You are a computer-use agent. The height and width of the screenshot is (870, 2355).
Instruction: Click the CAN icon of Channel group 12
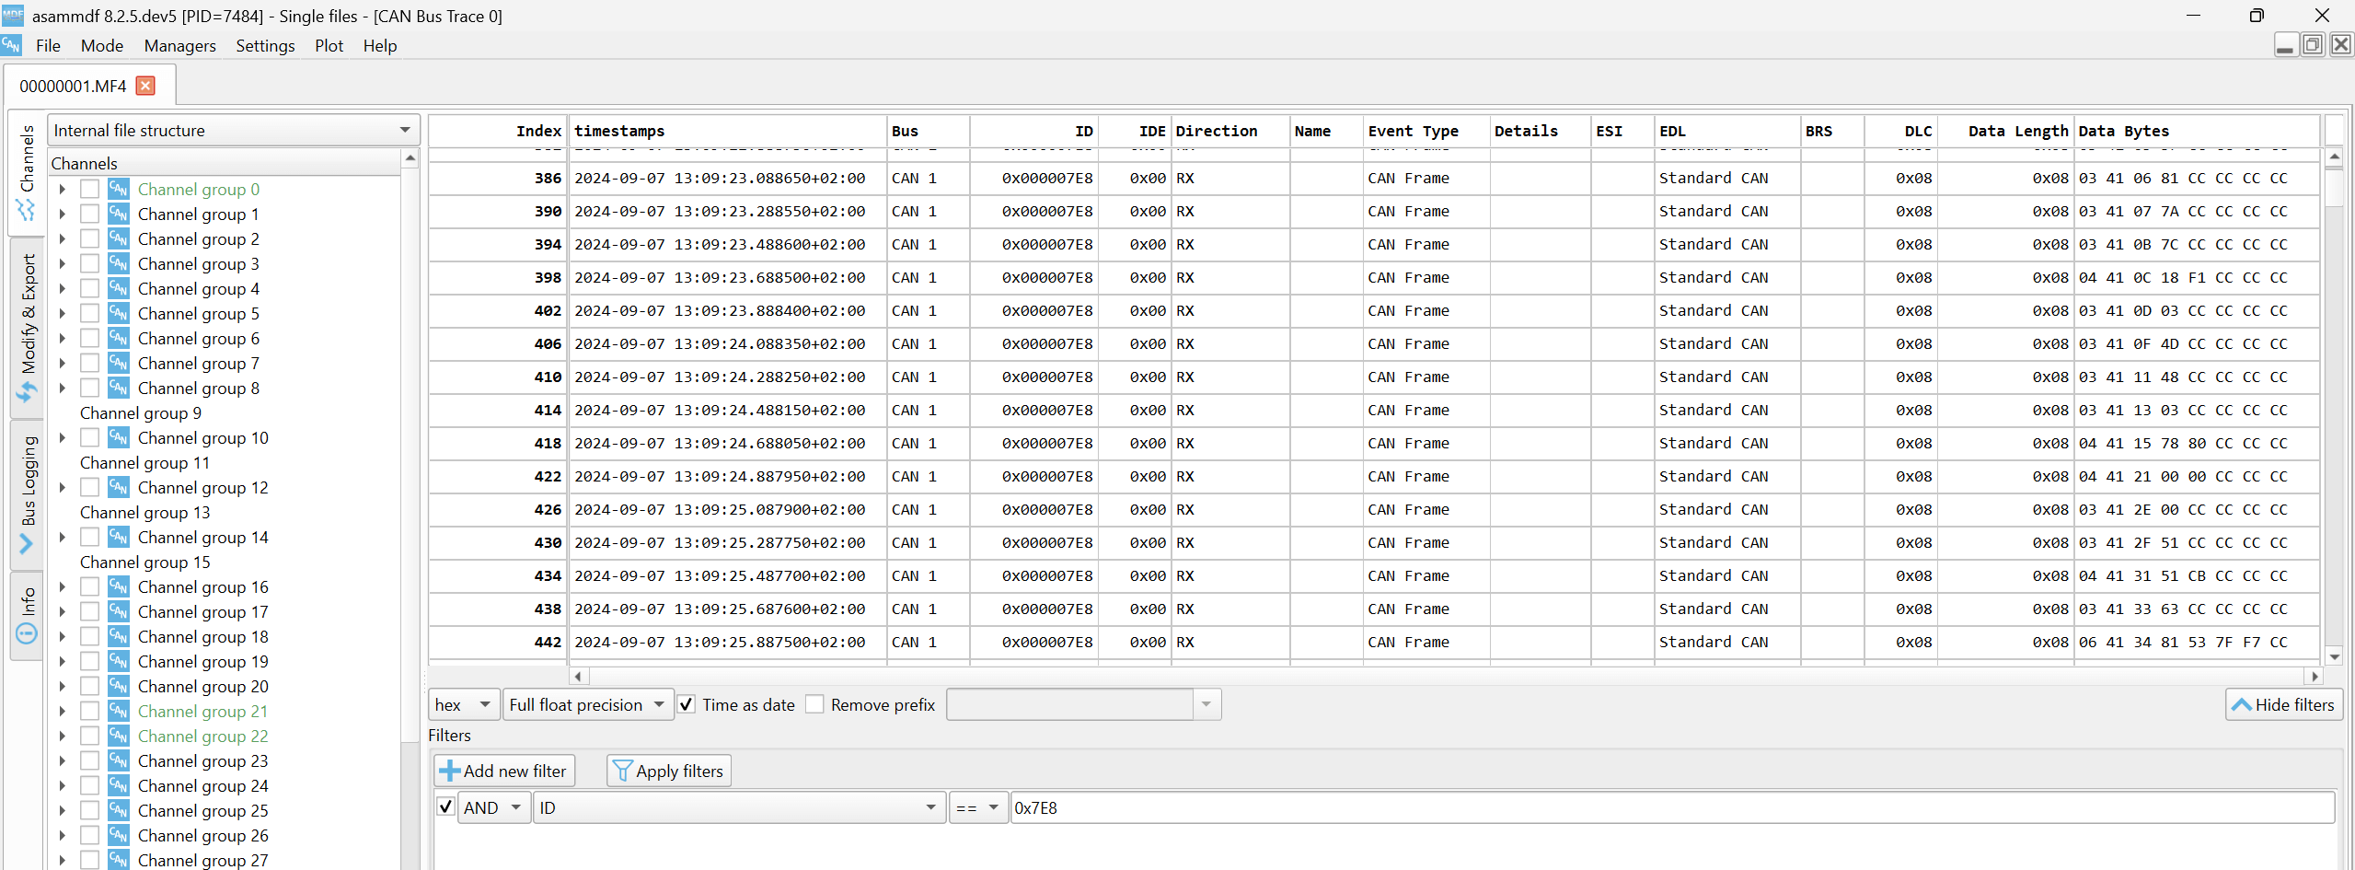point(119,487)
